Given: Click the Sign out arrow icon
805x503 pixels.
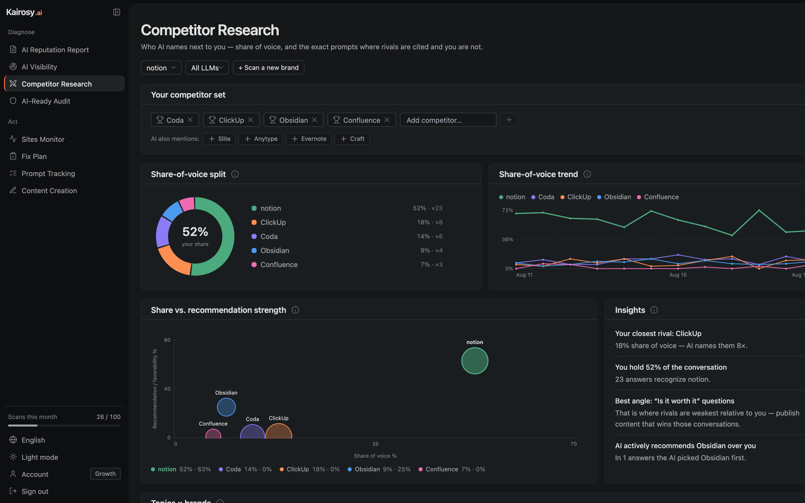Looking at the screenshot, I should pyautogui.click(x=13, y=491).
